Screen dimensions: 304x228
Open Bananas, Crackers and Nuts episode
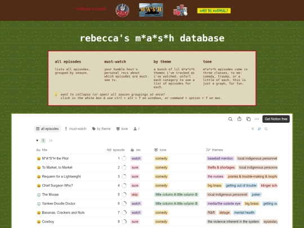tap(63, 213)
